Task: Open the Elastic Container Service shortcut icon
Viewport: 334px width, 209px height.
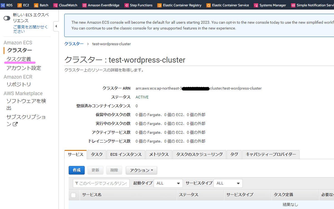Action: (x=208, y=5)
